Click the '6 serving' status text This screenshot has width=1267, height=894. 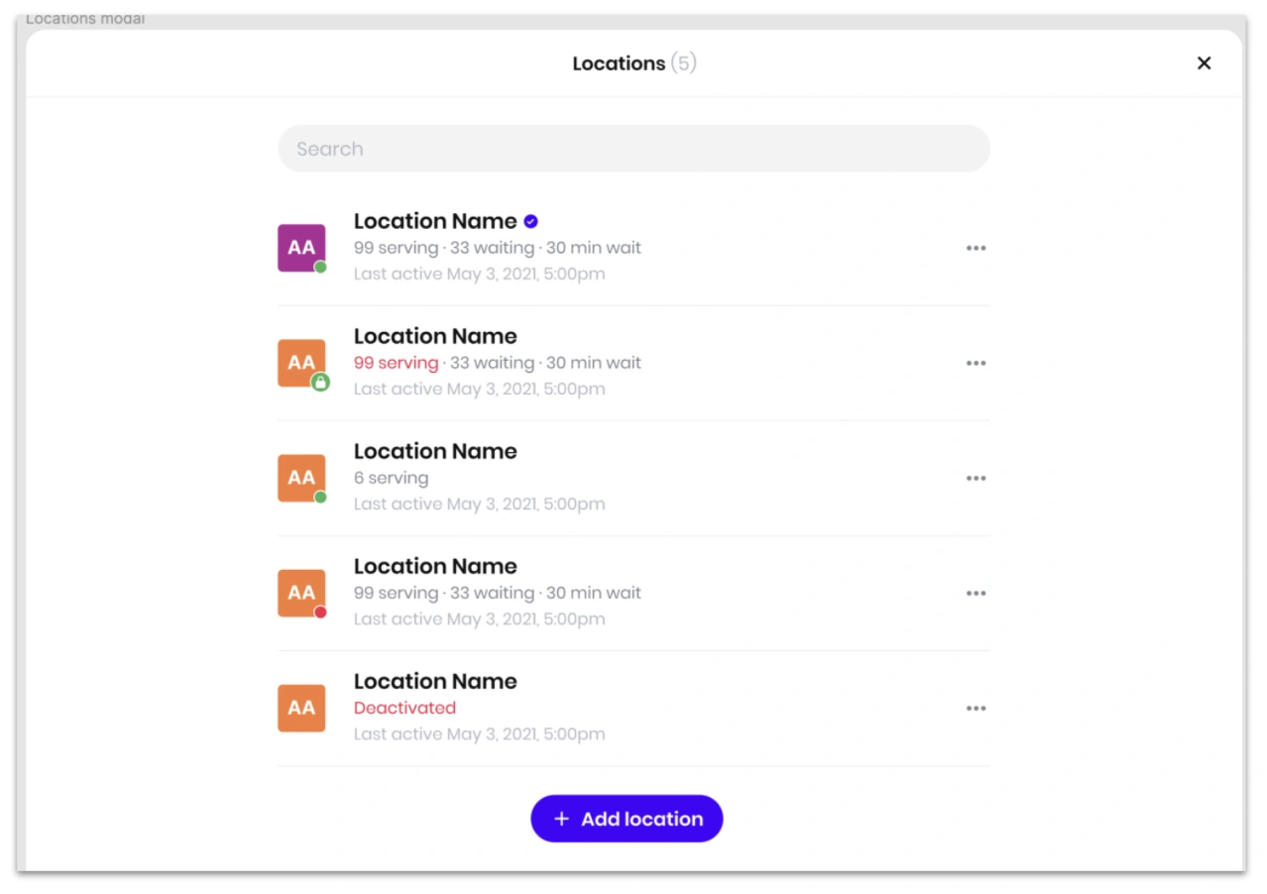coord(392,478)
